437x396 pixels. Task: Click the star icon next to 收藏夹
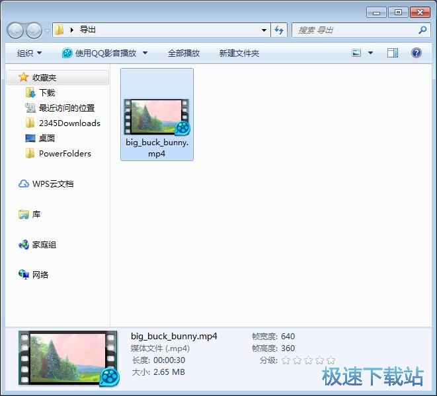click(x=23, y=77)
